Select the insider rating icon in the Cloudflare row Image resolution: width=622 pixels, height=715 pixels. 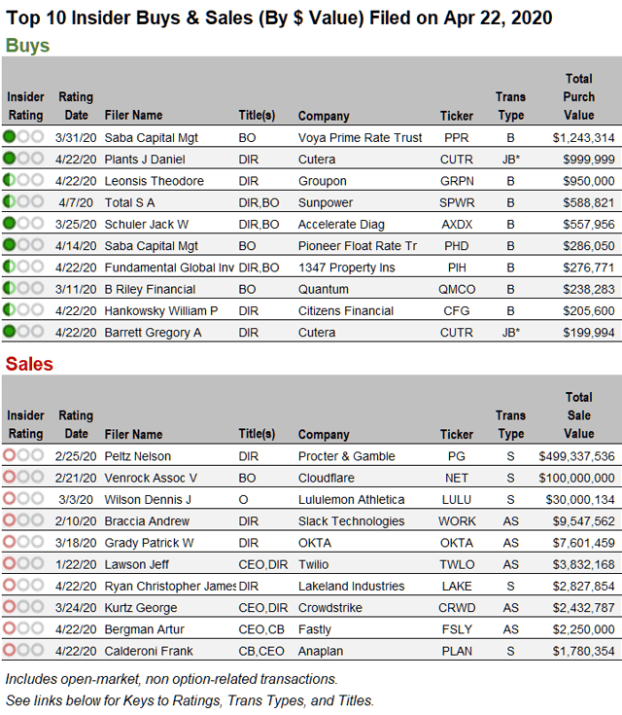tap(23, 478)
